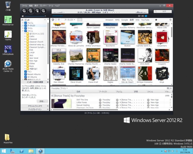This screenshot has width=193, height=154.
Task: Refresh the artist view
Action: (x=59, y=20)
